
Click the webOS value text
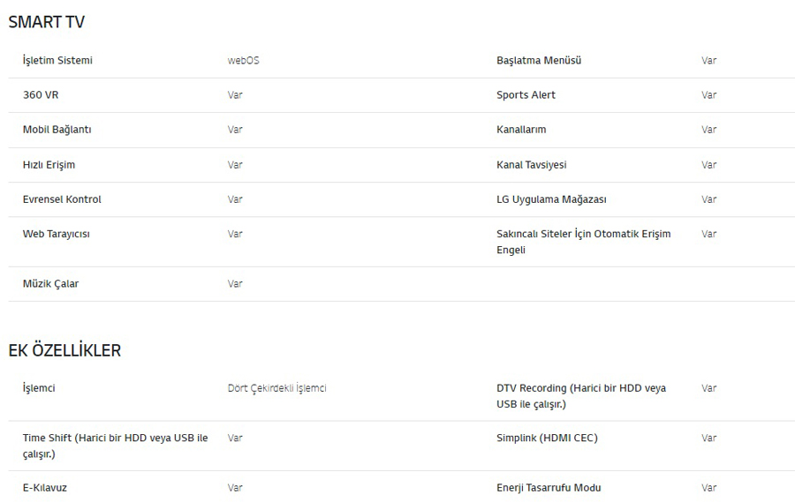click(244, 60)
